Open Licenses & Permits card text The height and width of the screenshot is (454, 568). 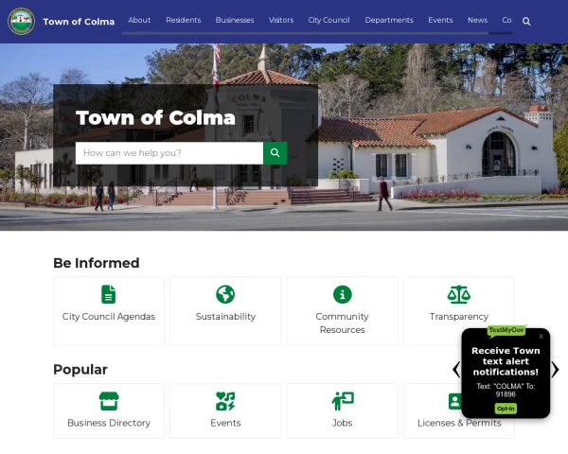pyautogui.click(x=459, y=423)
